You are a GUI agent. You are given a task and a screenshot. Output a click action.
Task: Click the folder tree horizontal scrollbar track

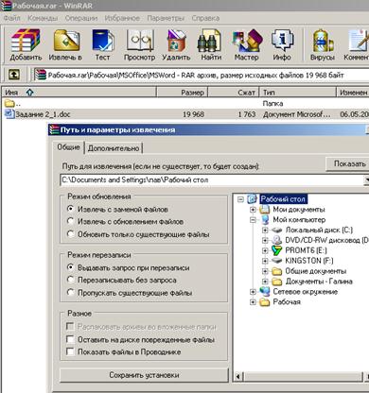(303, 376)
